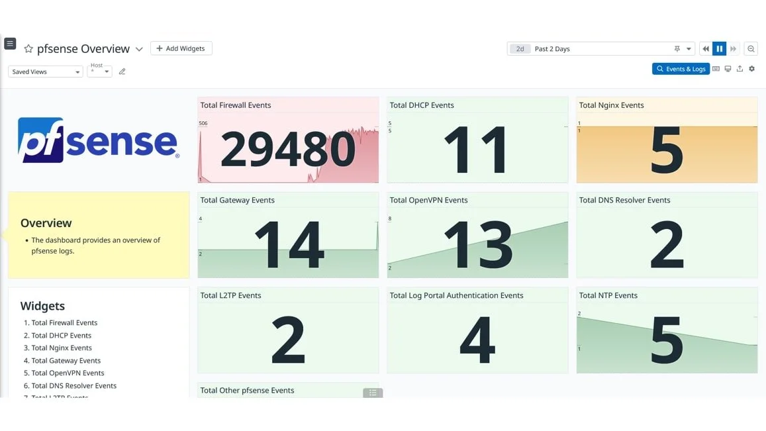Open the hamburger navigation menu
Viewport: 766px width, 431px height.
point(10,44)
